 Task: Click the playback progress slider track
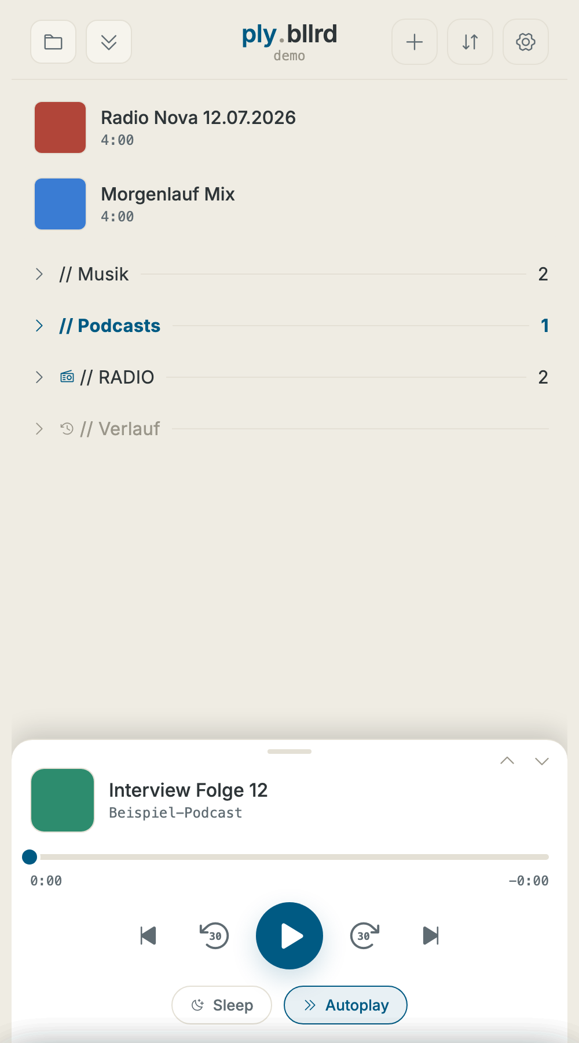(x=289, y=857)
